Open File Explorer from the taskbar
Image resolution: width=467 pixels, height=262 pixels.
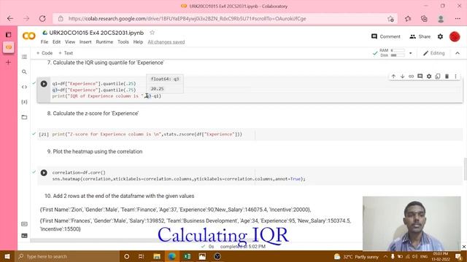(157, 256)
